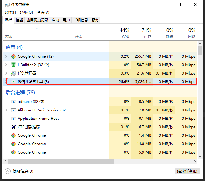Image resolution: width=205 pixels, height=181 pixels.
Task: Click the HBuilder X (32 位) row name
Action: click(33, 65)
